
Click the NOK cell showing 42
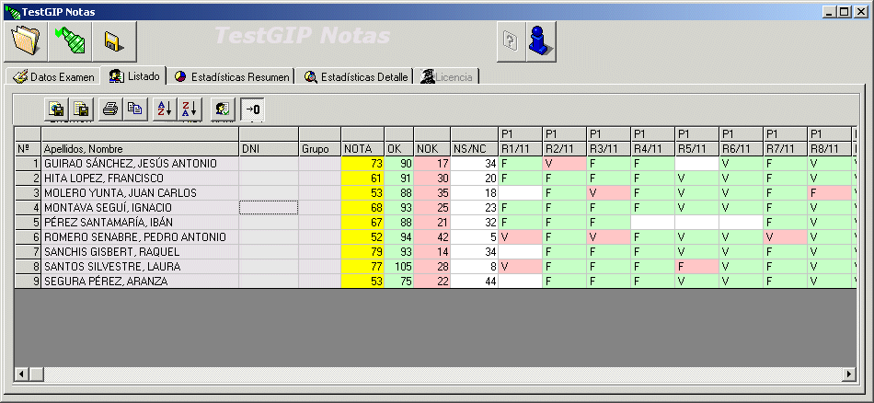coord(432,236)
